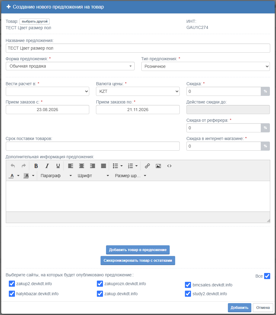The image size is (276, 315).
Task: Center-align text in the editor
Action: pos(81,166)
